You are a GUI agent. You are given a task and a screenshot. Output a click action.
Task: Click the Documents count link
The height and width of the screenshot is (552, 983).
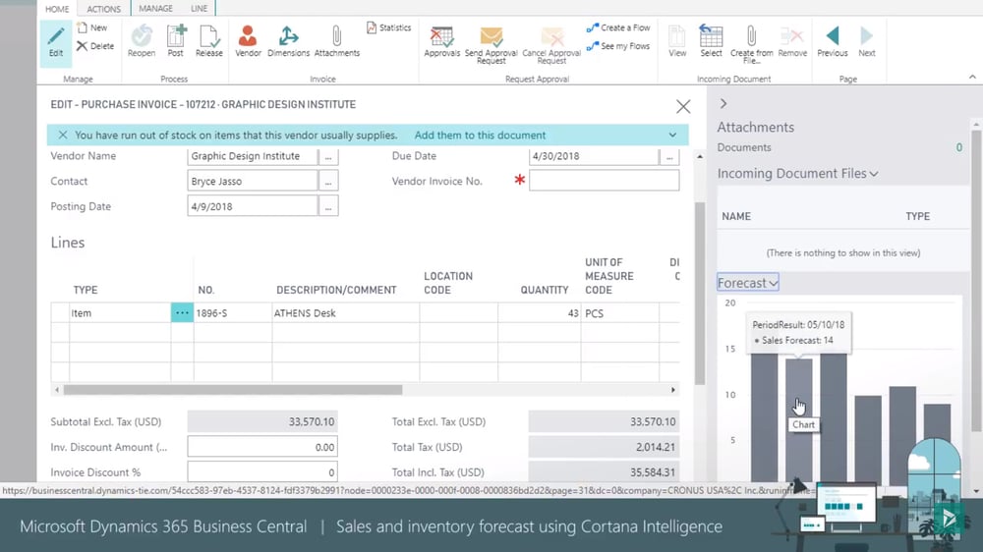tap(958, 147)
